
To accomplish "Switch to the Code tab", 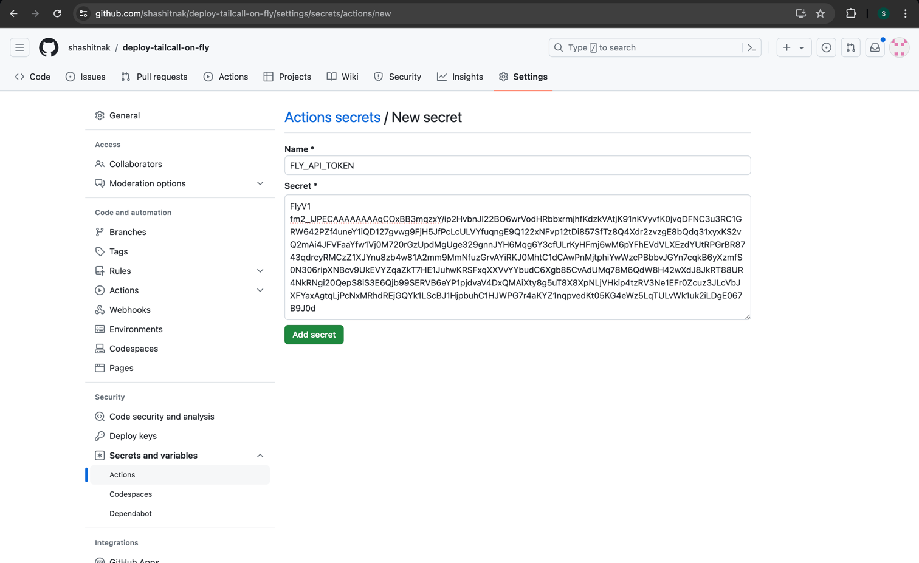I will pos(33,77).
